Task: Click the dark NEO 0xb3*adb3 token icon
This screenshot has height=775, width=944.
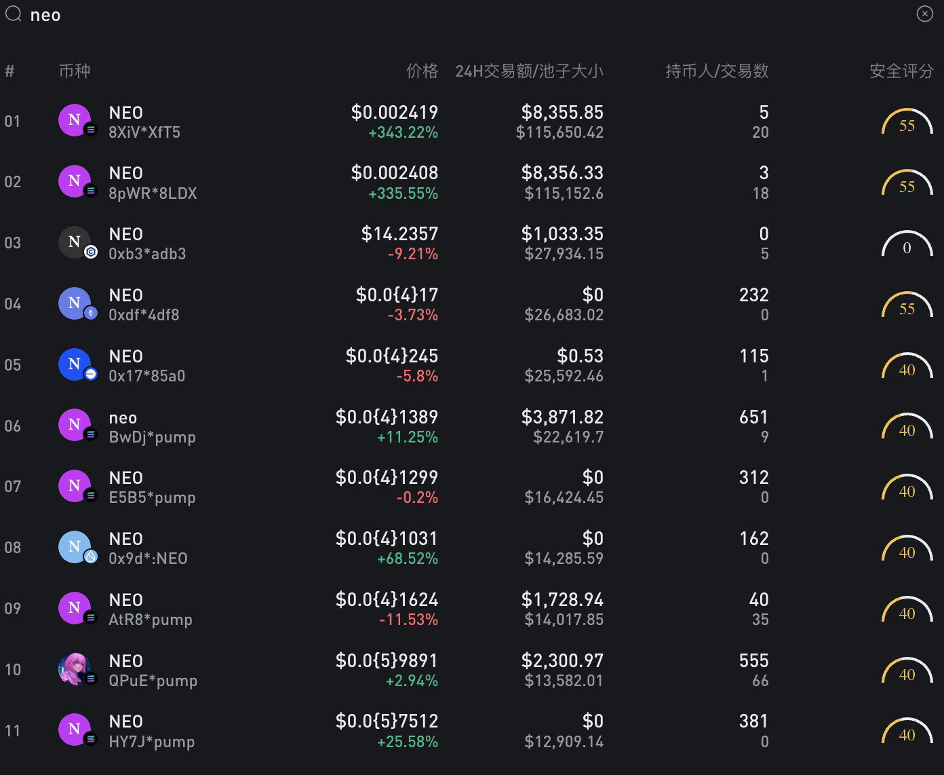Action: click(x=75, y=242)
